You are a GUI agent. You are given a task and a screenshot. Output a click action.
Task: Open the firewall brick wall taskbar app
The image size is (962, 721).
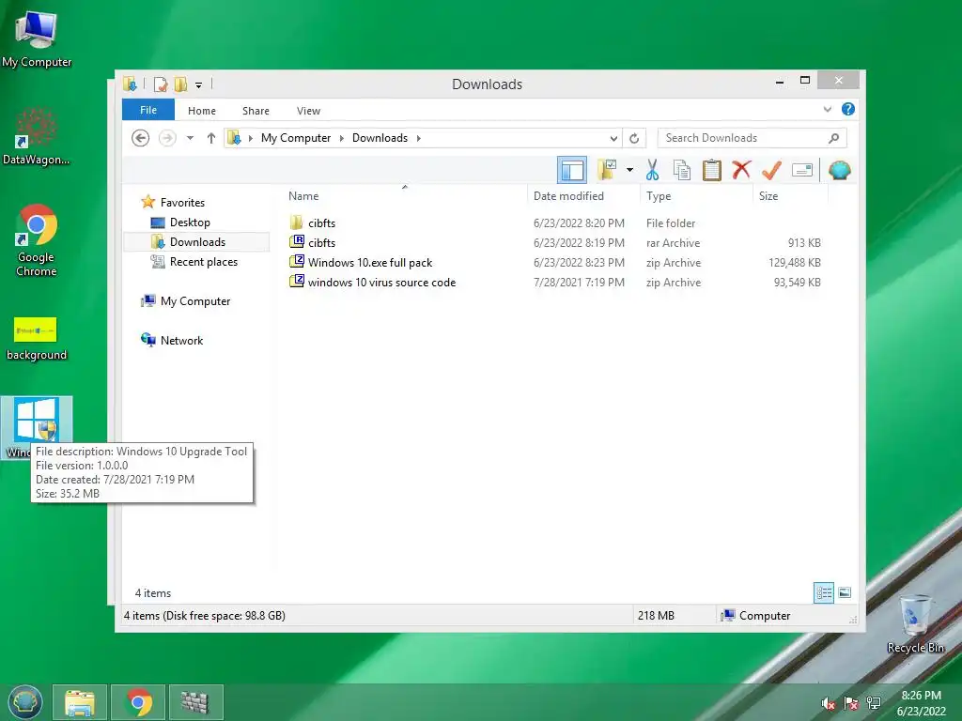[x=195, y=702]
